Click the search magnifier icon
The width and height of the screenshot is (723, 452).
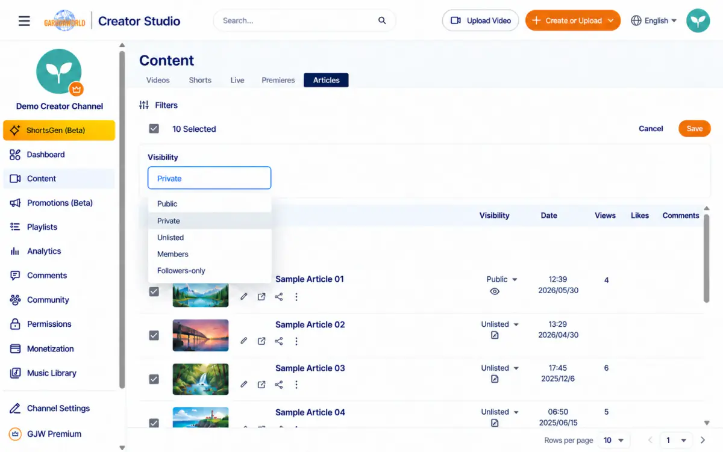coord(382,20)
